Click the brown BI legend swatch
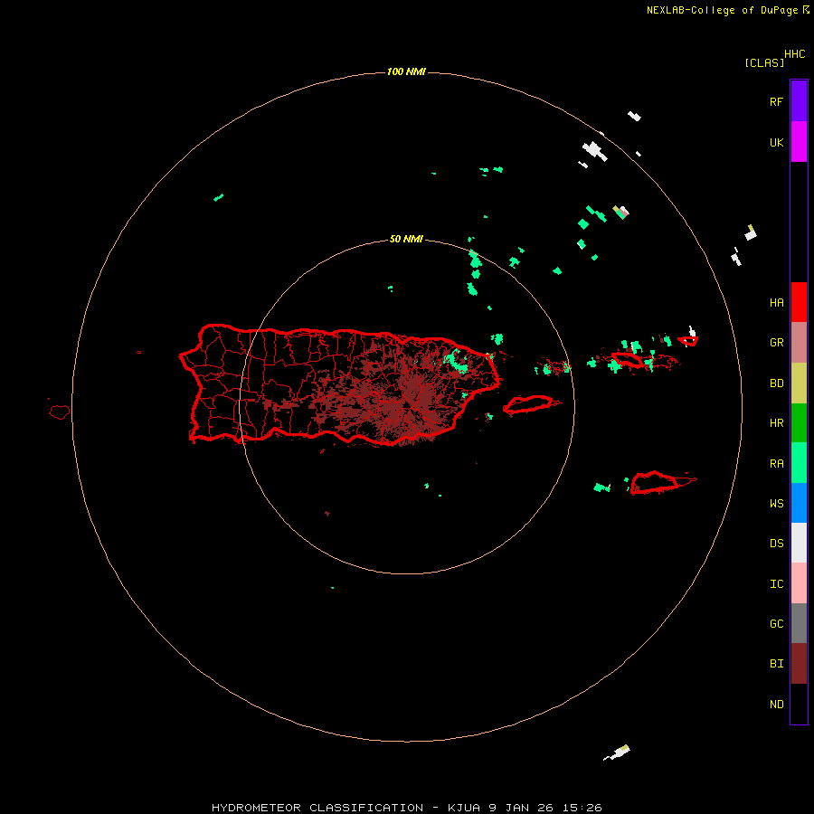This screenshot has height=814, width=814. 799,664
